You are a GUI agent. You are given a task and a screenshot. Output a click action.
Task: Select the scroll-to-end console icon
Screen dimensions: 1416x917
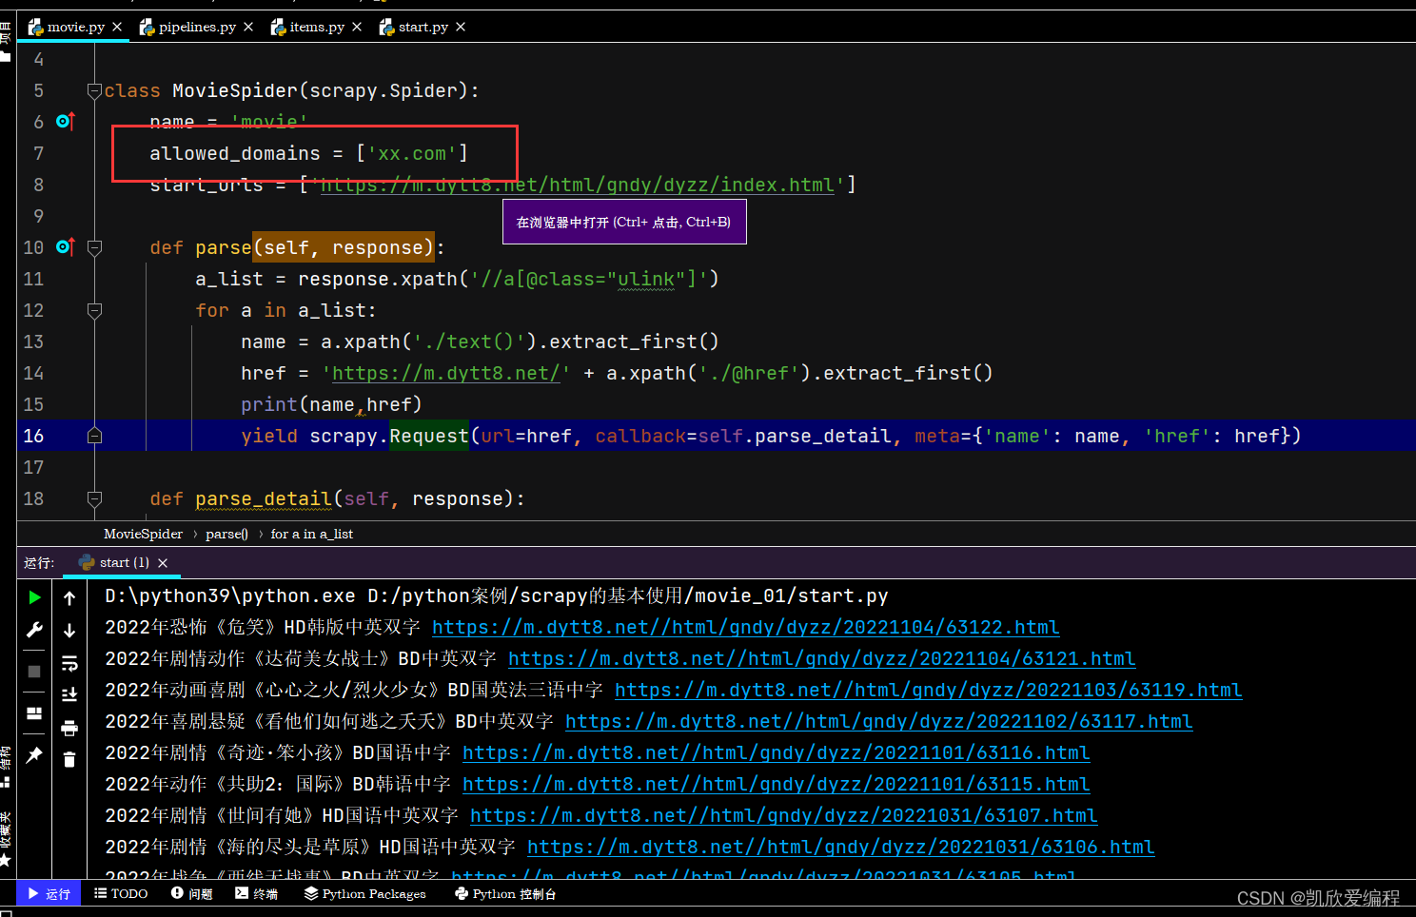69,693
